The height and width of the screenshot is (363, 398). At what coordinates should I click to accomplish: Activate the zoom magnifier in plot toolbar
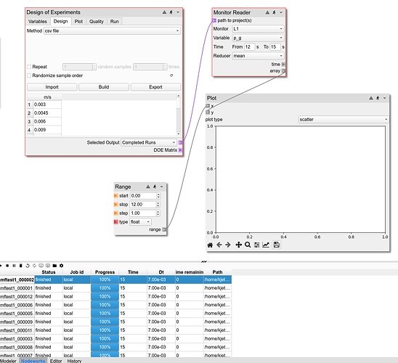(248, 245)
